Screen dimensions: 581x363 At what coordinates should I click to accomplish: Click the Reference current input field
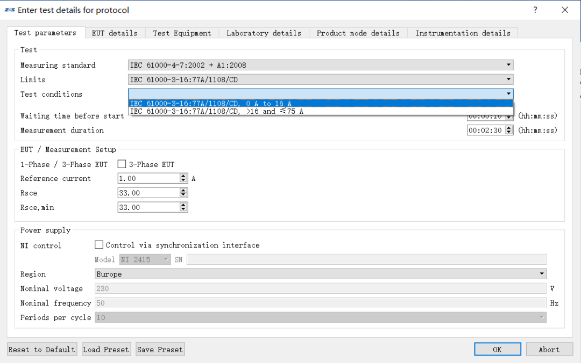coord(148,178)
